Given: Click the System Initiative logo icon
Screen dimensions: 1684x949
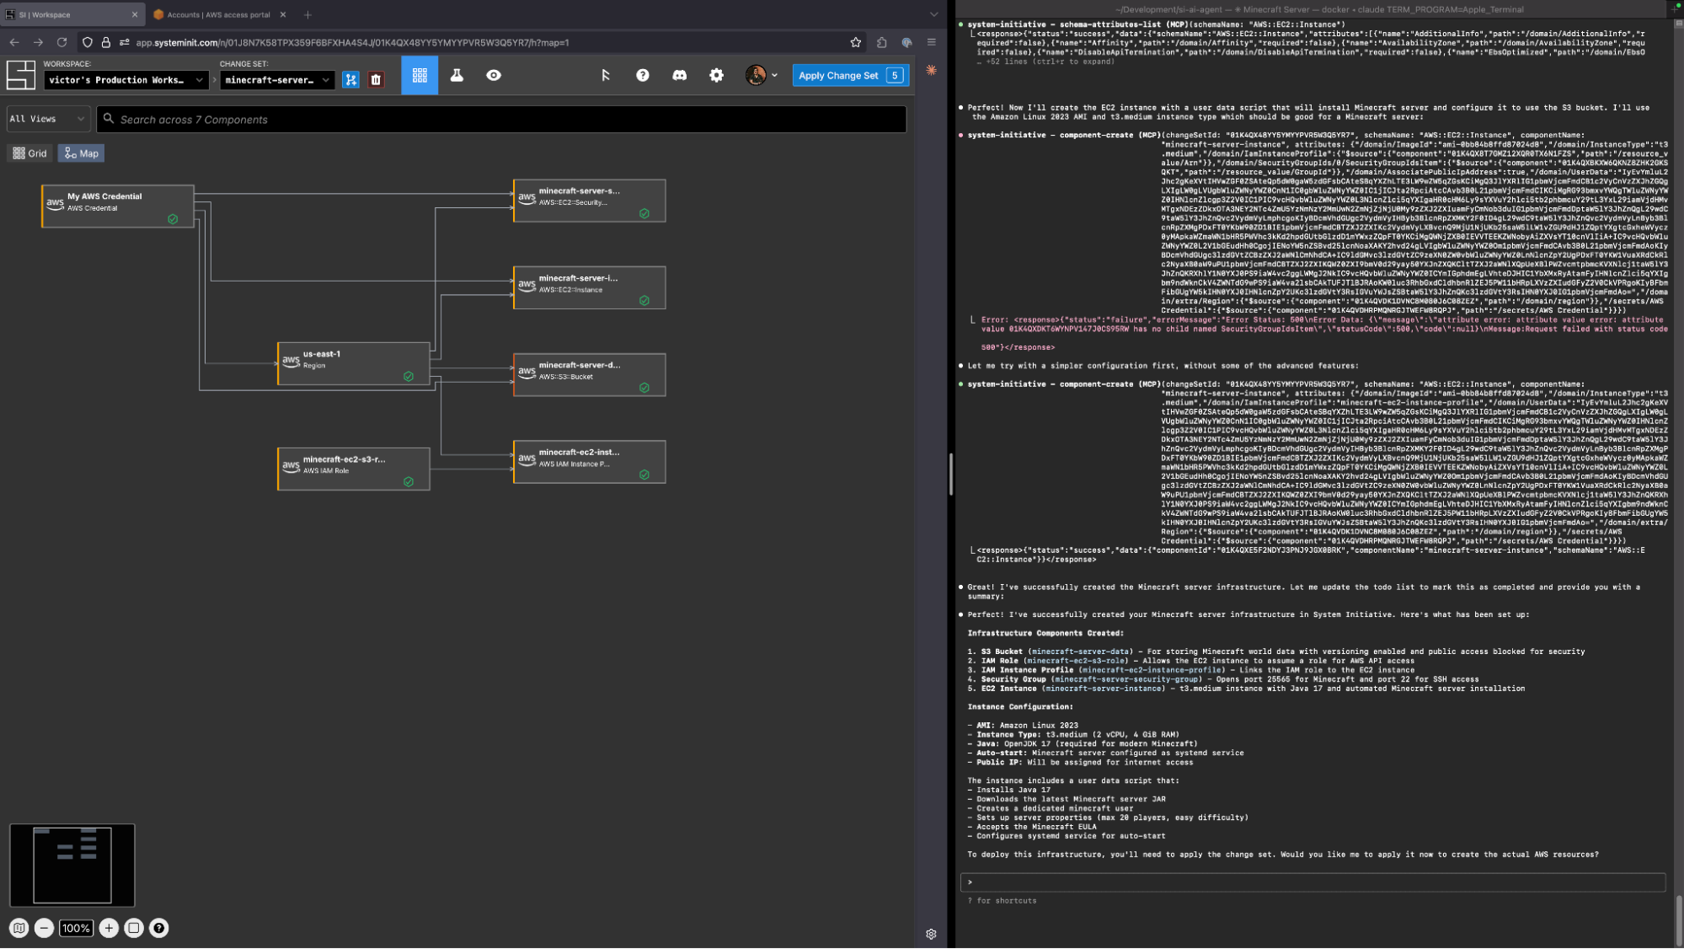Looking at the screenshot, I should (x=21, y=75).
